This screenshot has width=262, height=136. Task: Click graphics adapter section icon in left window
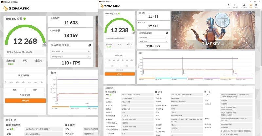coord(7,125)
